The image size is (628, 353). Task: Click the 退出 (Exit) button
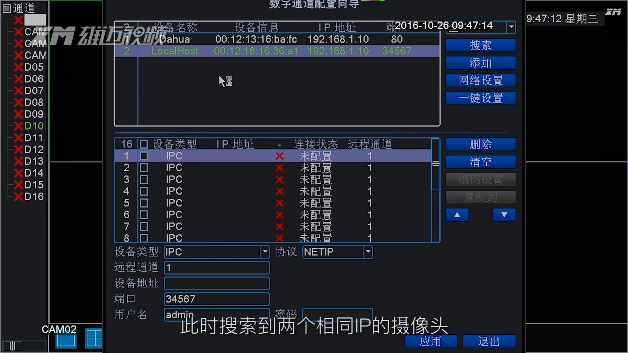[487, 341]
